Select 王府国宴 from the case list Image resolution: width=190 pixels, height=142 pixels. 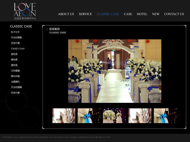[x=15, y=71]
